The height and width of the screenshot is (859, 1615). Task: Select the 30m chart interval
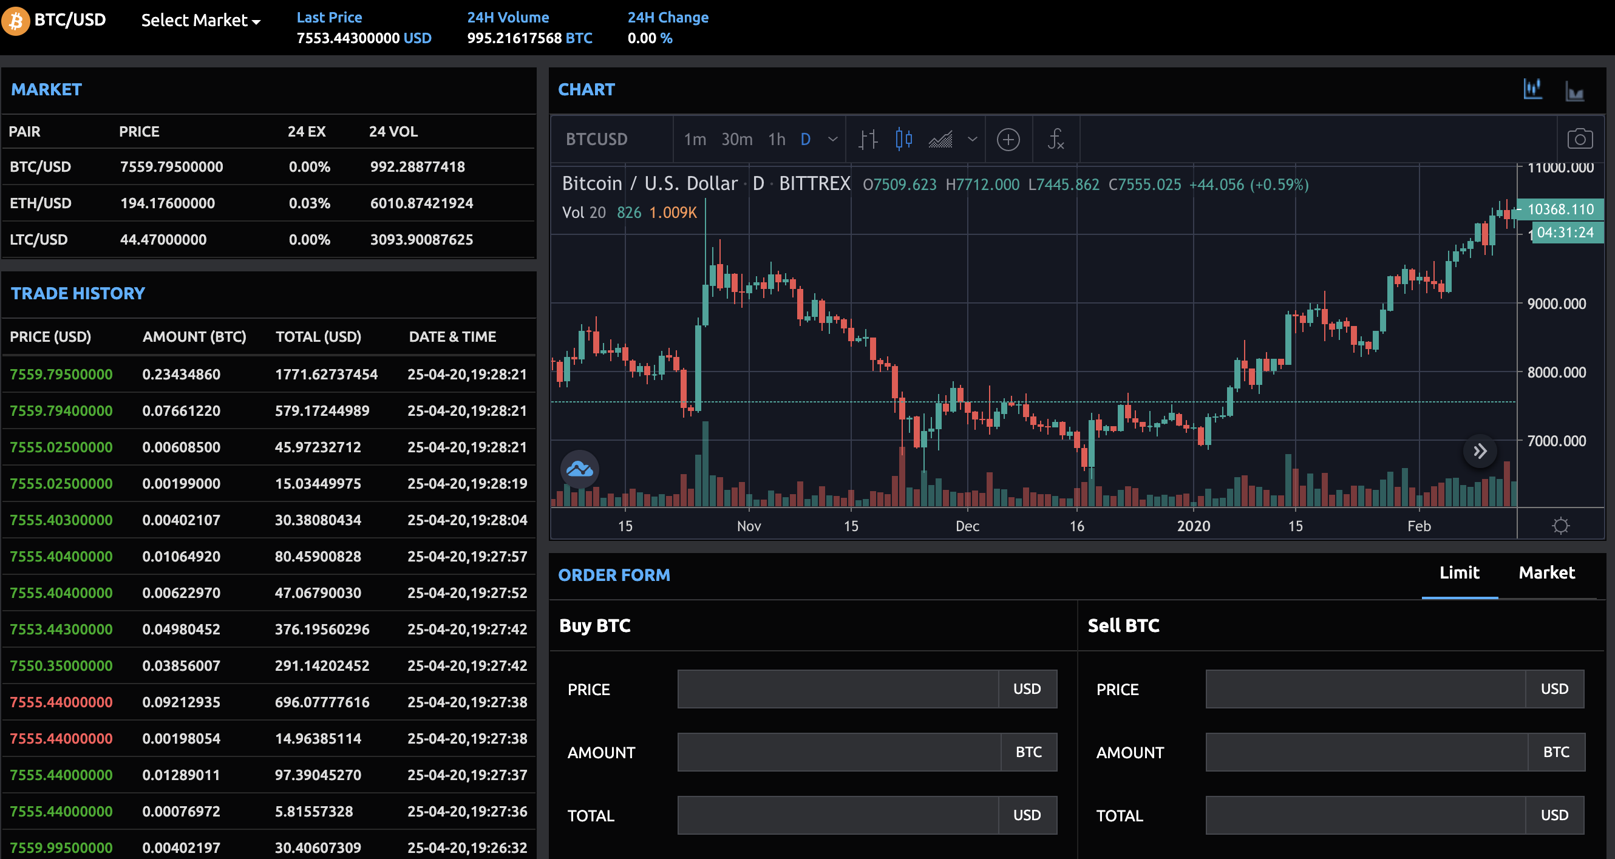pyautogui.click(x=736, y=139)
